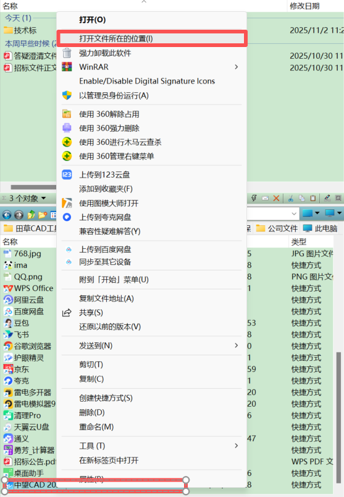The height and width of the screenshot is (497, 344).
Task: Expand the 工具 (T) submenu arrow
Action: (x=236, y=446)
